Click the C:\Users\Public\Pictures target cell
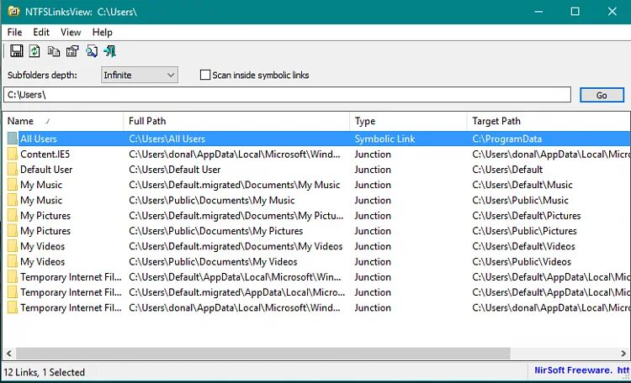 click(x=524, y=231)
